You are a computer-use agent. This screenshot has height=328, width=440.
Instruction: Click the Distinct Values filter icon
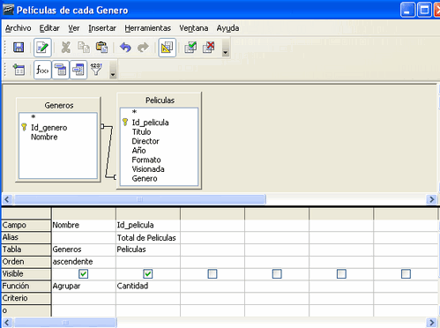tap(96, 70)
